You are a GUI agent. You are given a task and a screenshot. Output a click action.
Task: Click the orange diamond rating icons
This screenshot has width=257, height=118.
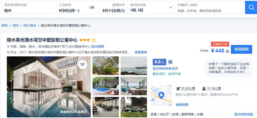tap(84, 40)
